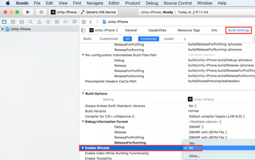
Task: Expand Unity-iPhone project in navigator
Action: [2, 29]
